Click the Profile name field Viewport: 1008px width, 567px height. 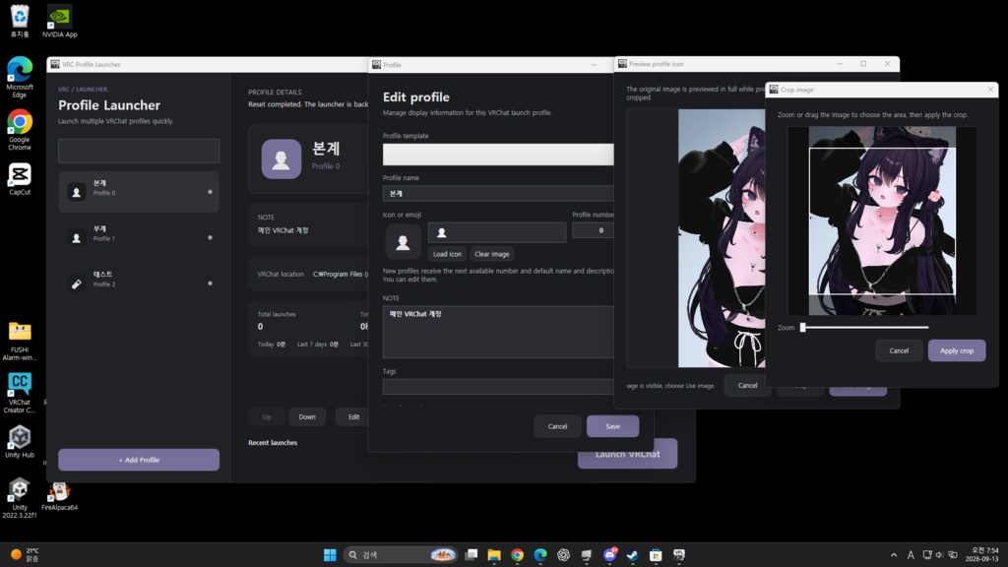(498, 193)
